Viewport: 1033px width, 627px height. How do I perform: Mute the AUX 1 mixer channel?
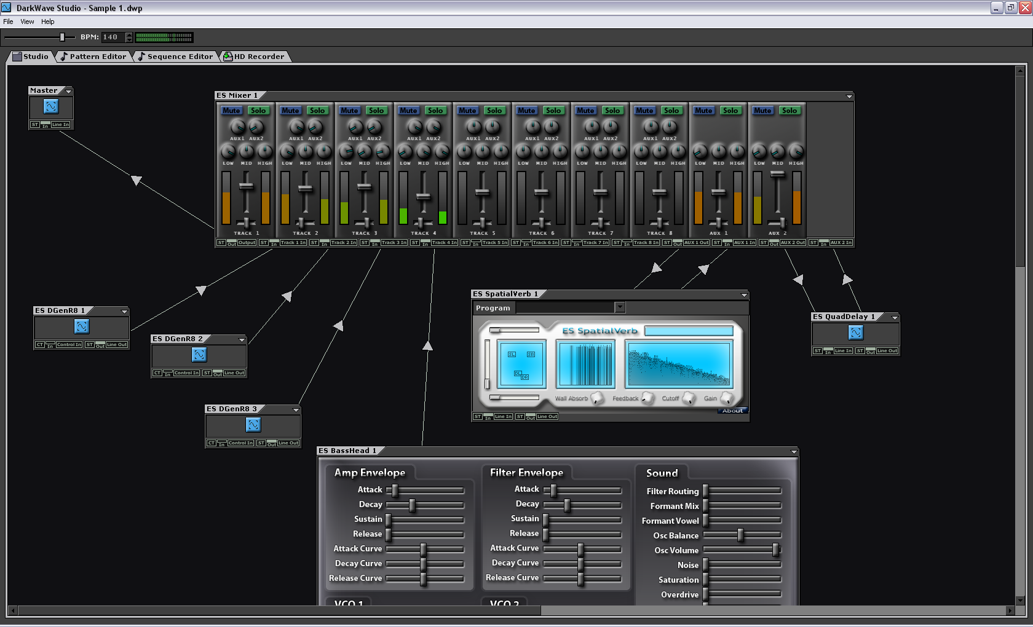coord(703,111)
